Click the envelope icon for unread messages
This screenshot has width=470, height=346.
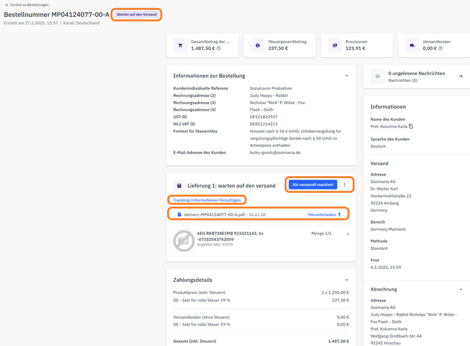(378, 76)
